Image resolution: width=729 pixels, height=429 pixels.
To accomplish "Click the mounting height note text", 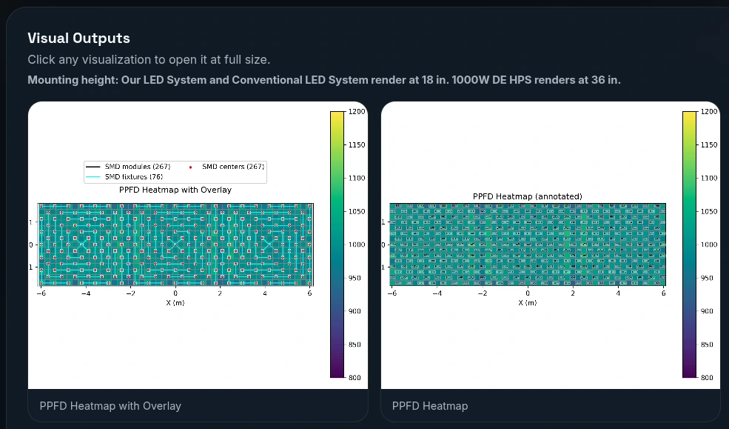I will [323, 79].
